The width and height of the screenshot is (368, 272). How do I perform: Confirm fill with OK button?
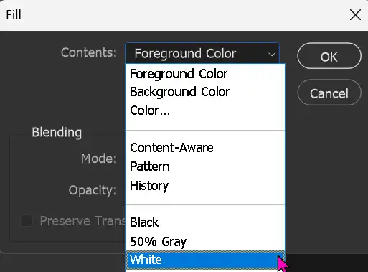[x=329, y=56]
